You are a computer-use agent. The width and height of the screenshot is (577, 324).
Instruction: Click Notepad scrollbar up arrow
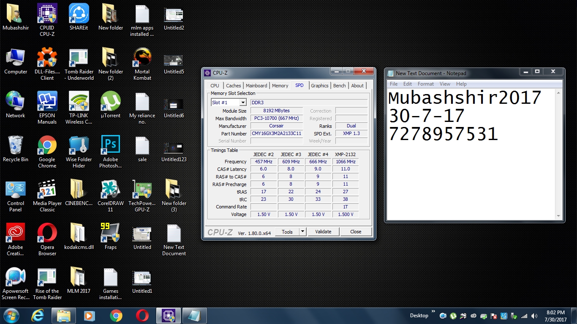click(558, 93)
